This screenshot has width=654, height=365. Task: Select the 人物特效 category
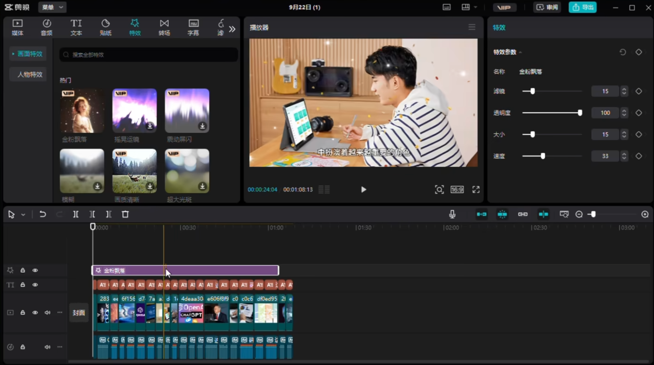pos(30,74)
